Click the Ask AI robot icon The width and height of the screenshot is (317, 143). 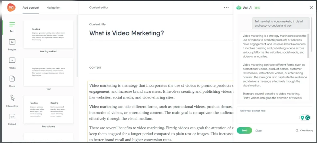click(239, 8)
